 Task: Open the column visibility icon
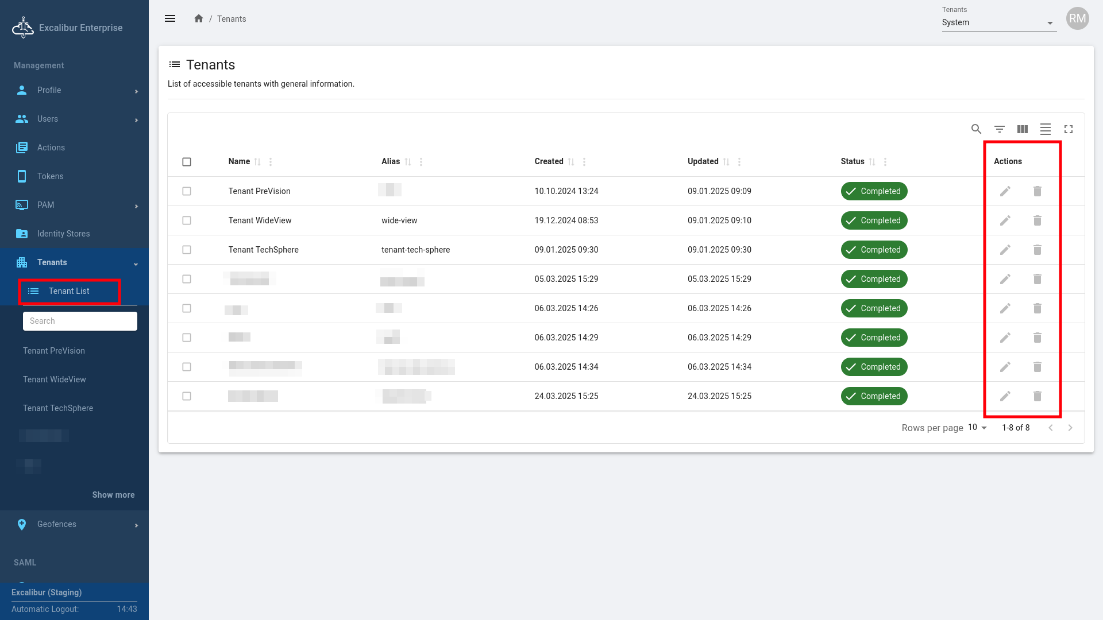click(x=1023, y=129)
